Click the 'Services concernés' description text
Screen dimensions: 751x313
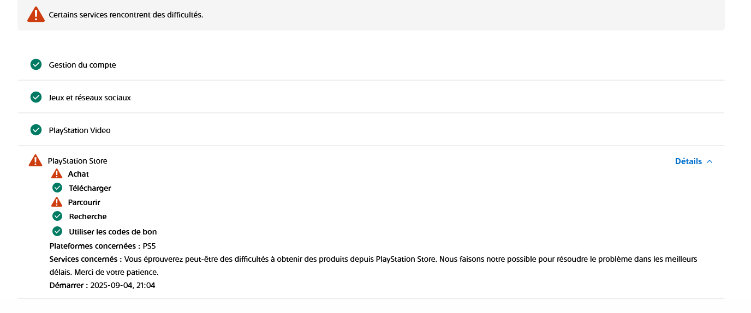(x=373, y=266)
